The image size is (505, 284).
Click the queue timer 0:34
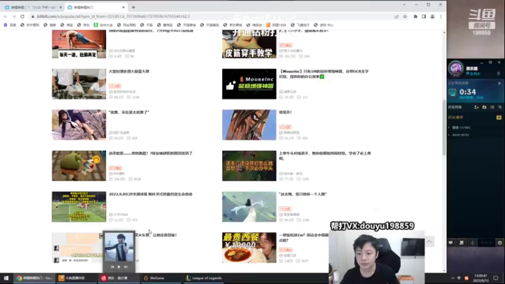pos(468,92)
